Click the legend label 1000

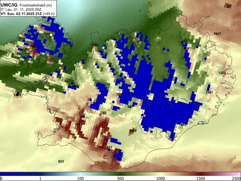click(160, 178)
